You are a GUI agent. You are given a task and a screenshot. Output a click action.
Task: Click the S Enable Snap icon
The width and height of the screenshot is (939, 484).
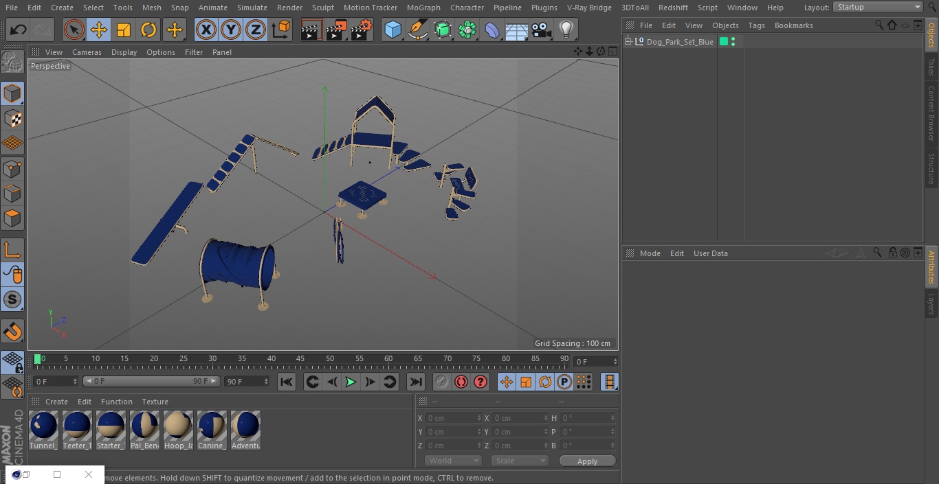coord(12,299)
